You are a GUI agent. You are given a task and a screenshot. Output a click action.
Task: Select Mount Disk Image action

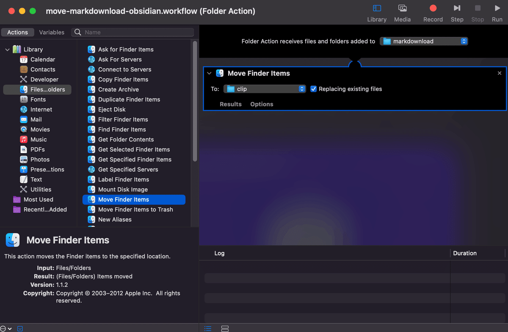[x=123, y=189]
